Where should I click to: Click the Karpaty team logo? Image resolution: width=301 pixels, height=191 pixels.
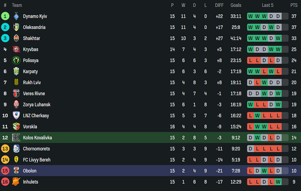[16, 71]
